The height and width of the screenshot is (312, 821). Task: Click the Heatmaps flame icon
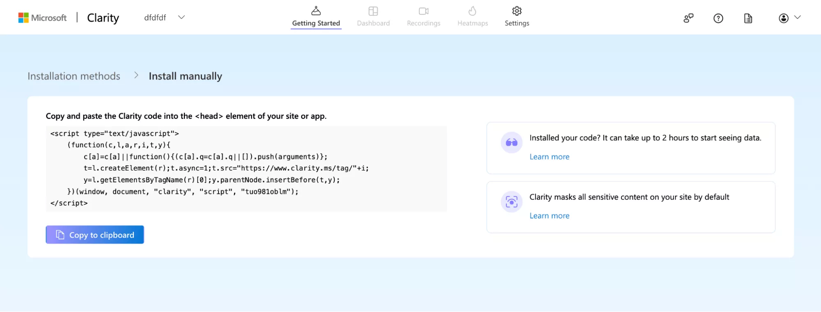[x=472, y=11]
